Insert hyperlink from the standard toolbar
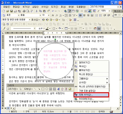The width and height of the screenshot is (123, 114). tap(65, 11)
